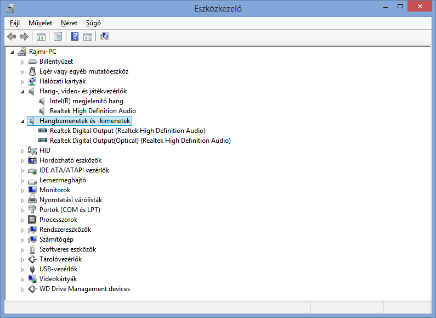The height and width of the screenshot is (318, 436).
Task: Select the Rendszereszközök row label
Action: pyautogui.click(x=65, y=230)
